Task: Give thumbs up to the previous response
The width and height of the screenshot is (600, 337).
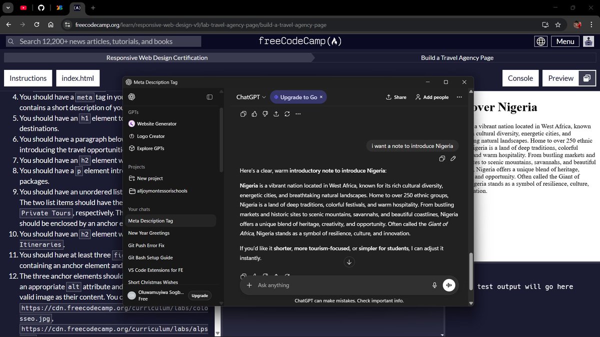Action: tap(254, 114)
